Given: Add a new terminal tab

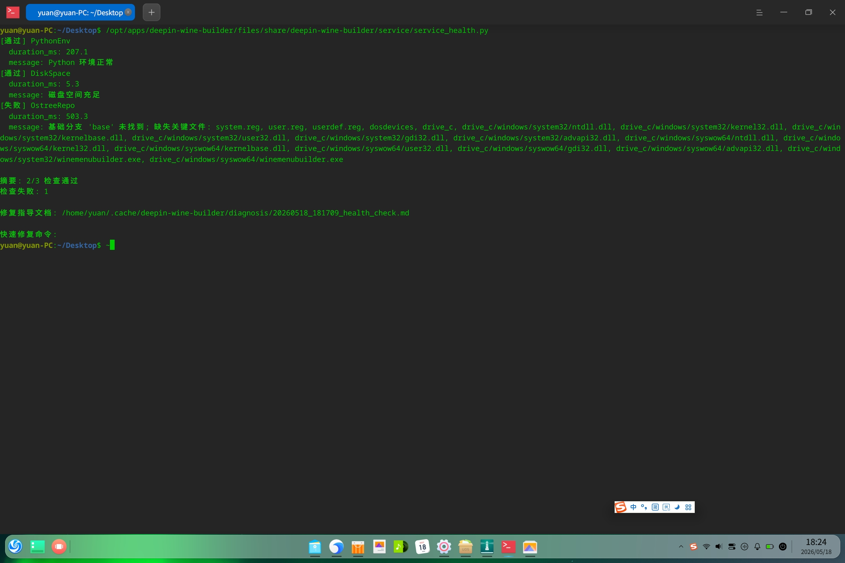Looking at the screenshot, I should (x=151, y=13).
